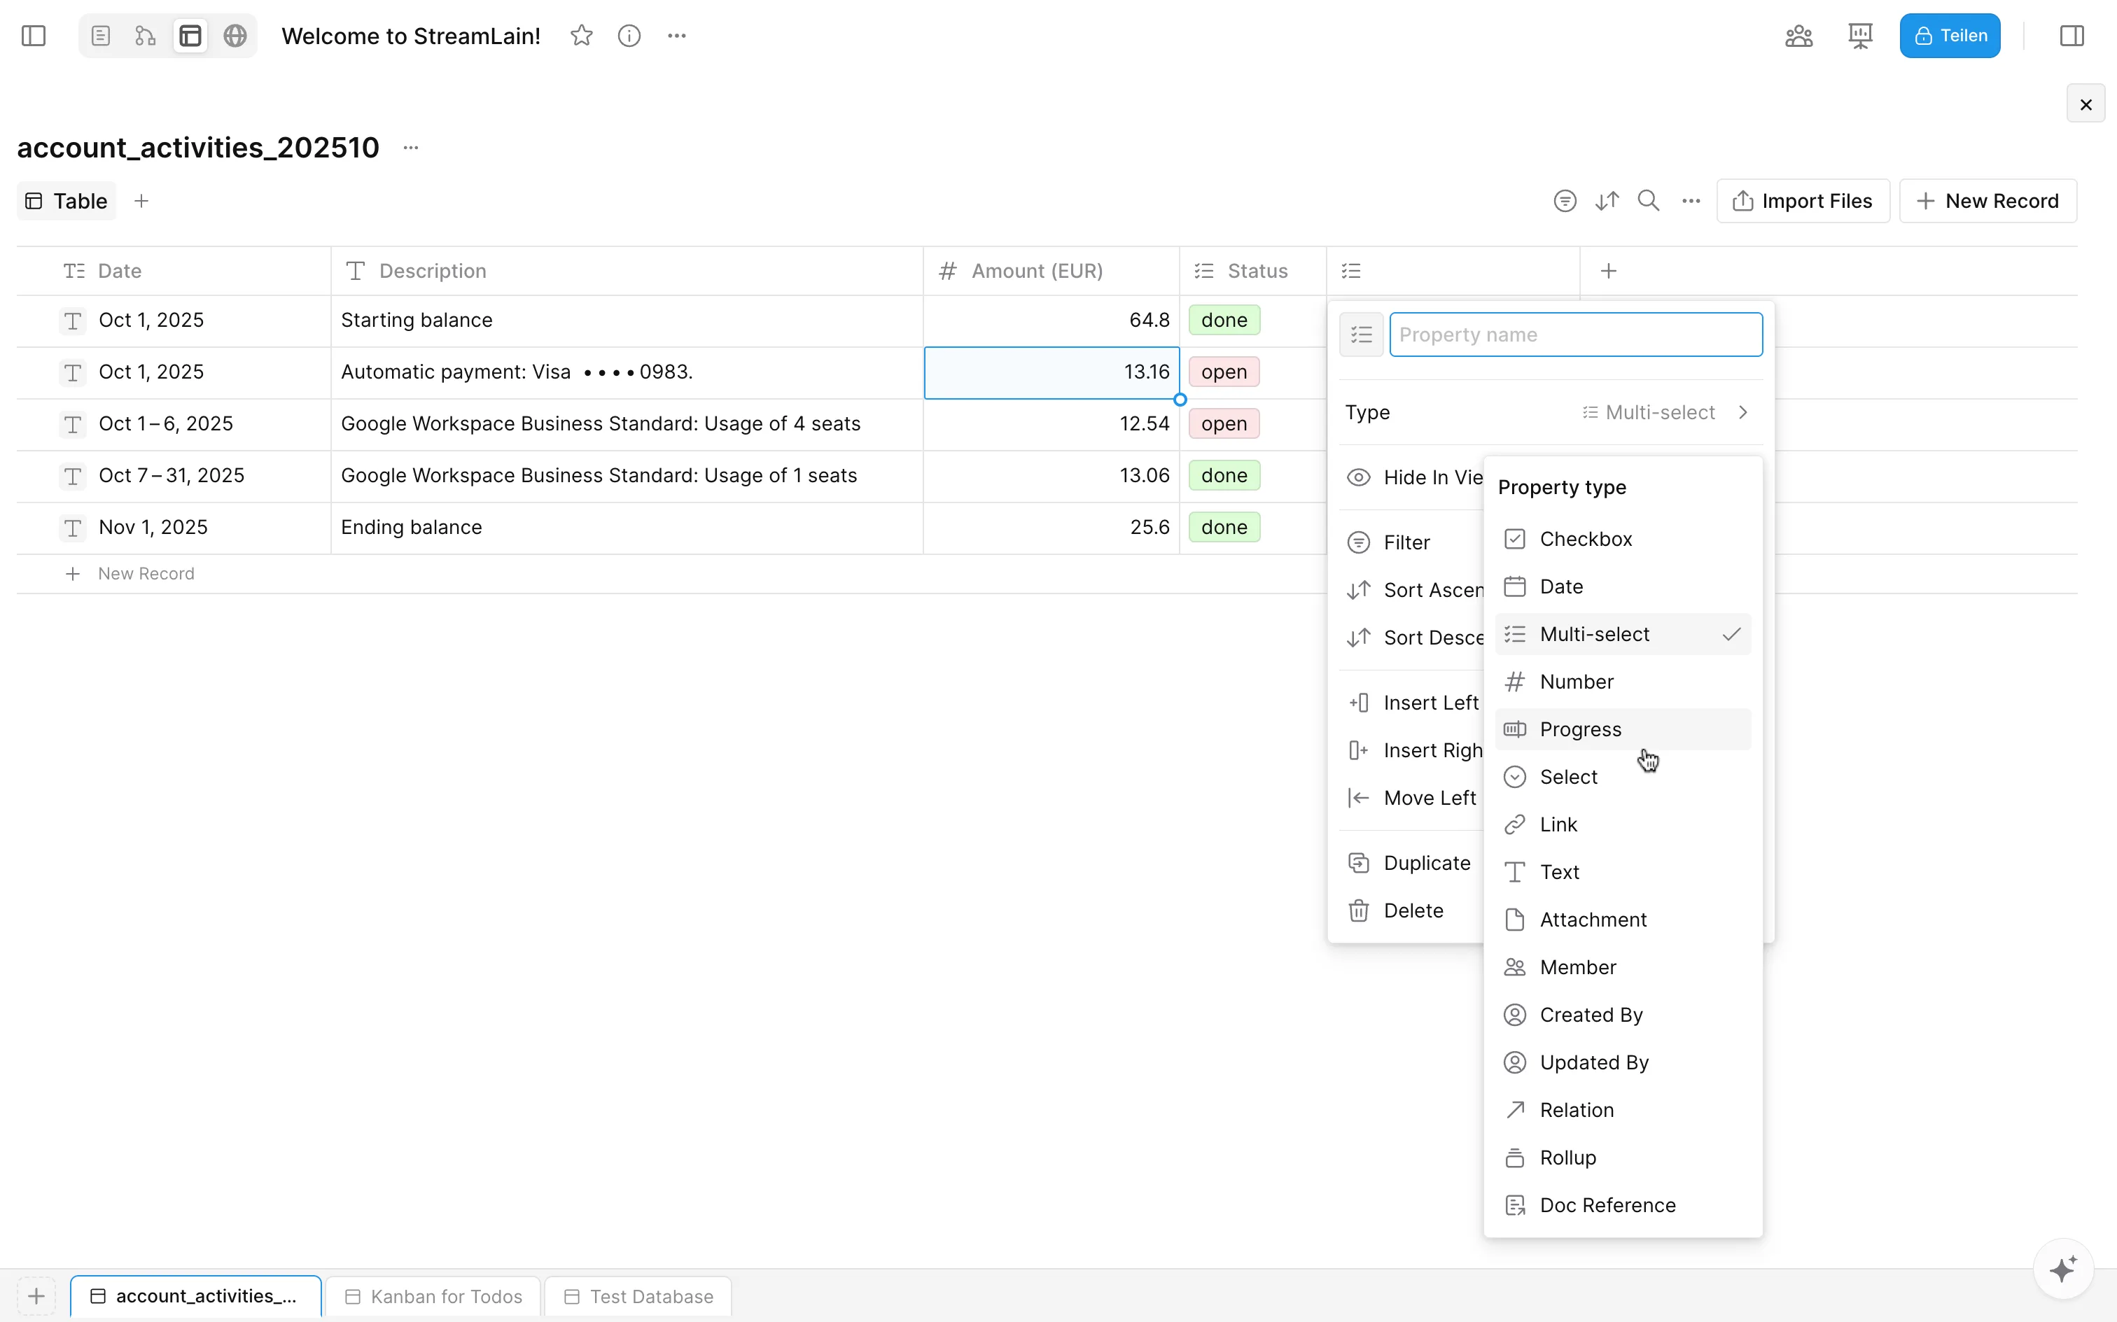This screenshot has height=1322, width=2117.
Task: Close the database panel
Action: pyautogui.click(x=2085, y=104)
